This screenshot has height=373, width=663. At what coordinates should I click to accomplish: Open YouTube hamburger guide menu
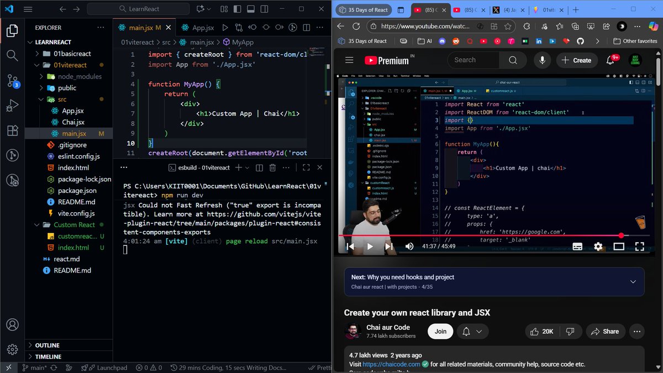click(x=349, y=60)
